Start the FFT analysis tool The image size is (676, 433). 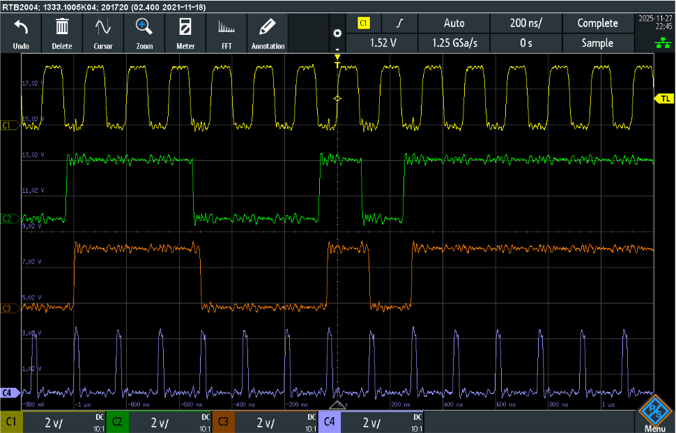226,31
